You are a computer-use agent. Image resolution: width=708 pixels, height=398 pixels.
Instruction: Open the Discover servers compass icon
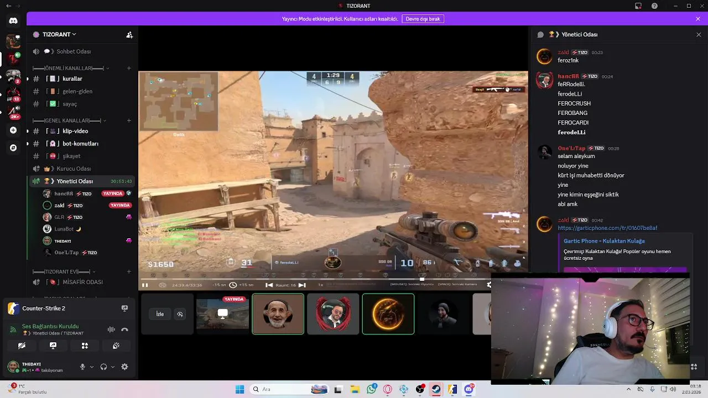(13, 148)
